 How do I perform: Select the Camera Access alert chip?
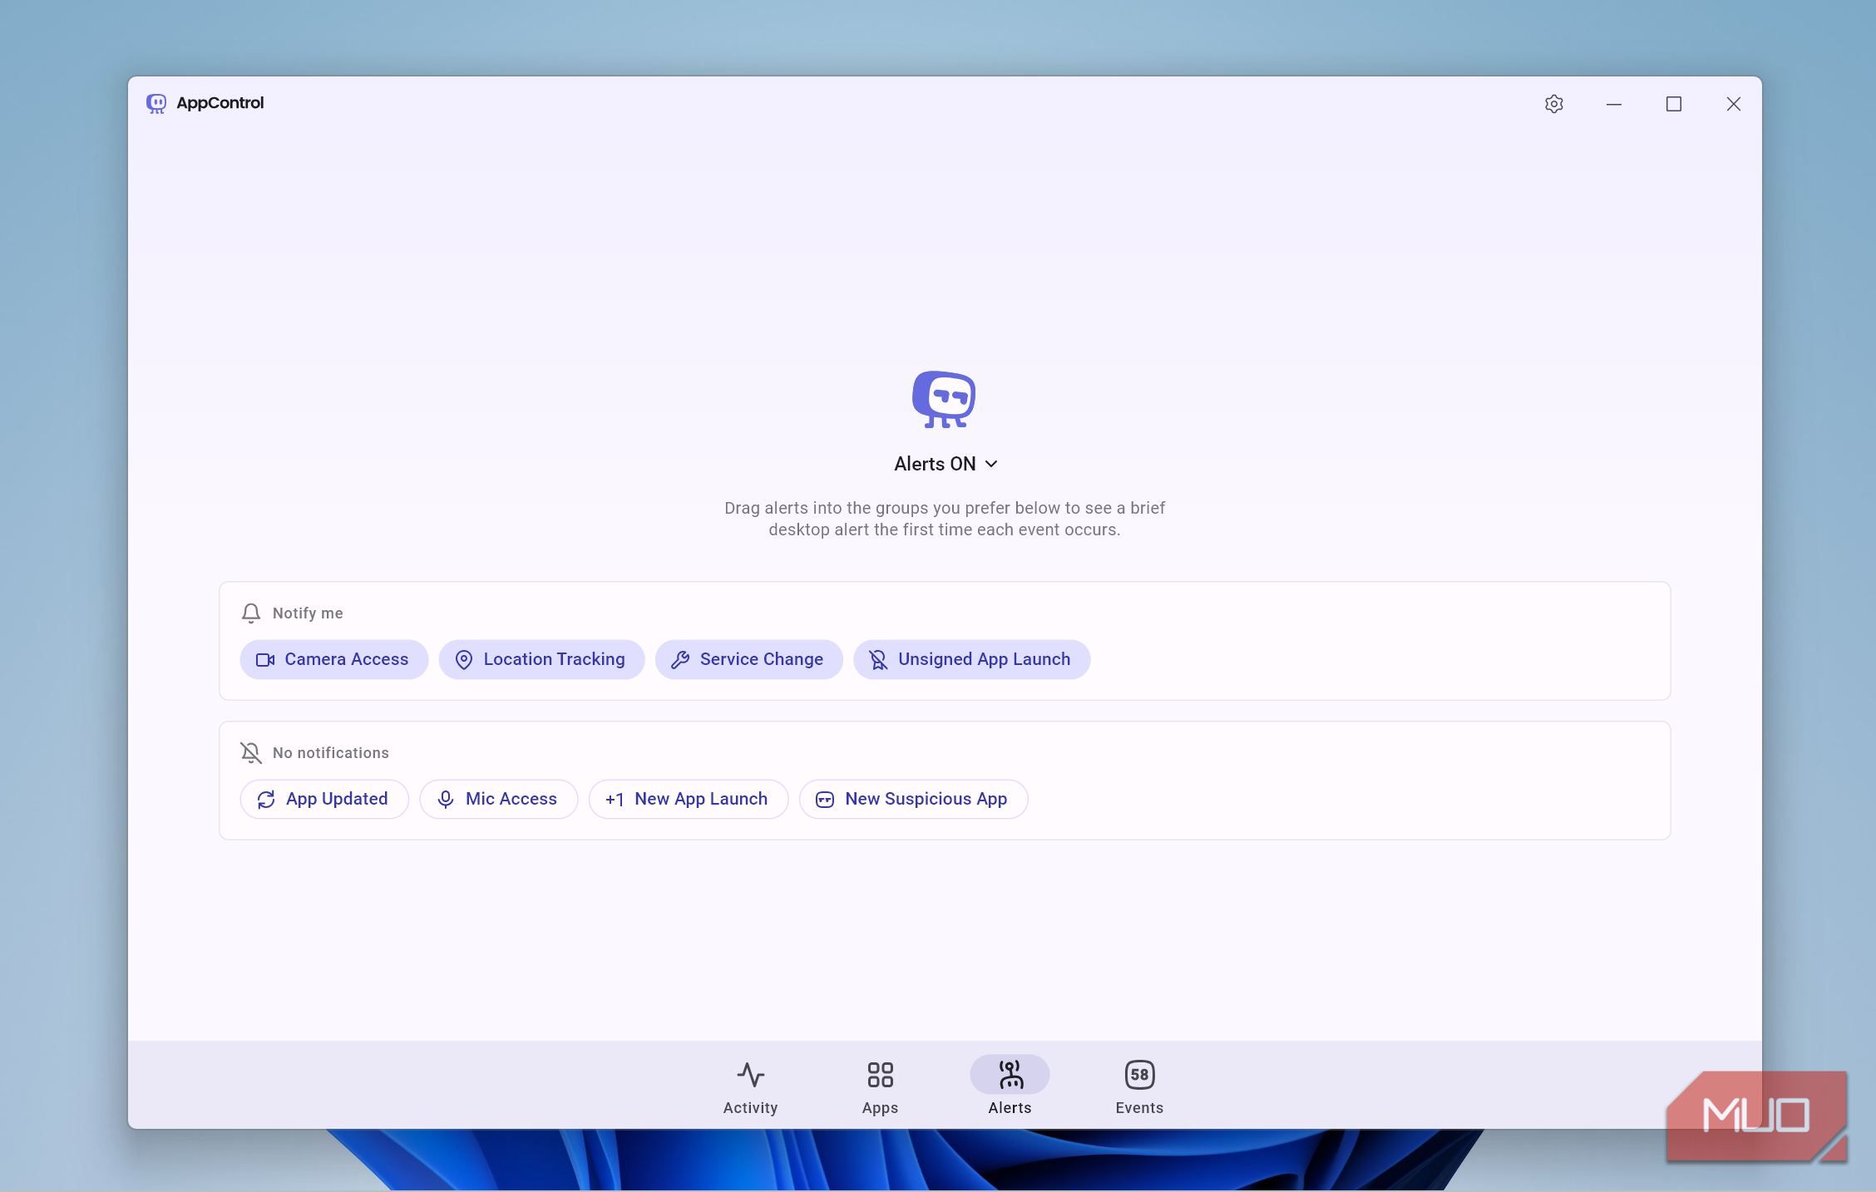(333, 659)
